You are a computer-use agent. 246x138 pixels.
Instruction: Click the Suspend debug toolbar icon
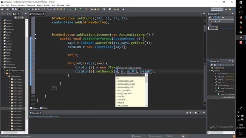click(x=36, y=9)
